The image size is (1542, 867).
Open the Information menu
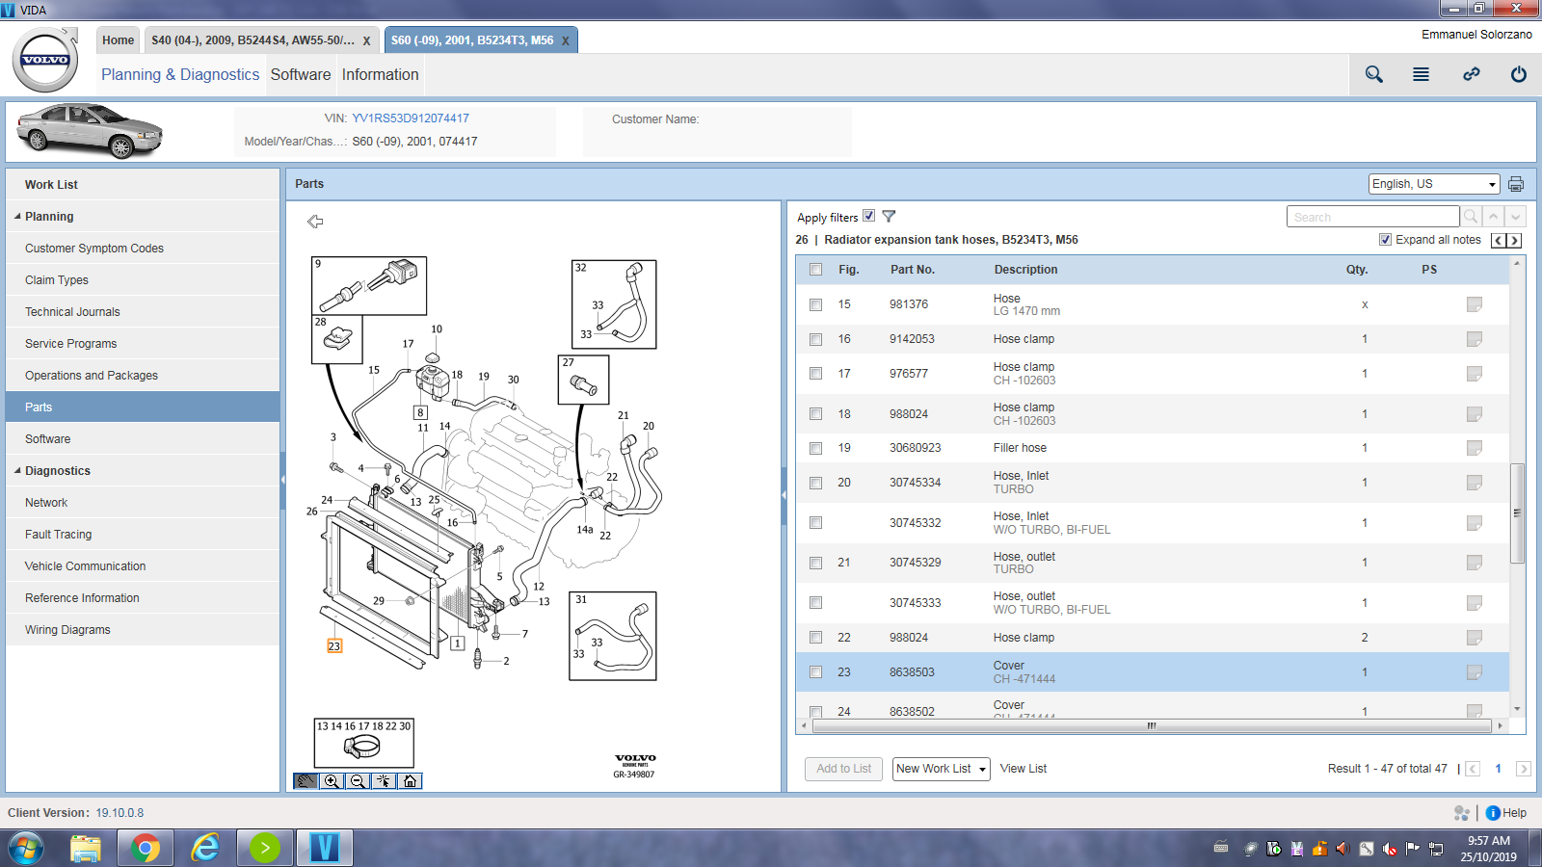click(380, 74)
